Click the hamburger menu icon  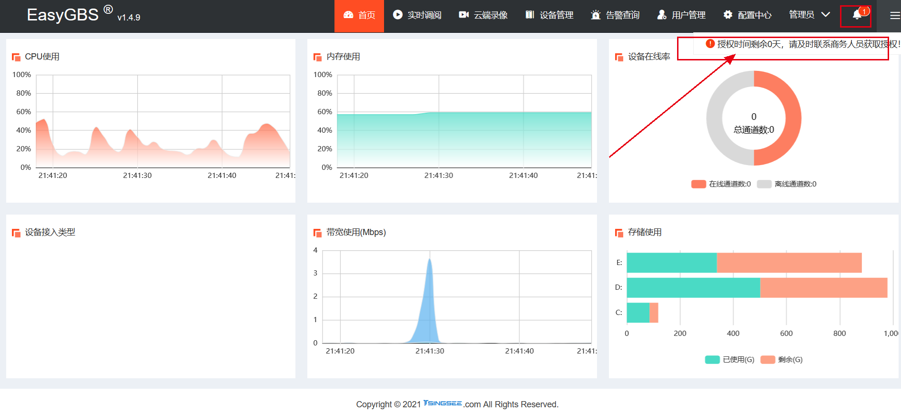tap(895, 16)
